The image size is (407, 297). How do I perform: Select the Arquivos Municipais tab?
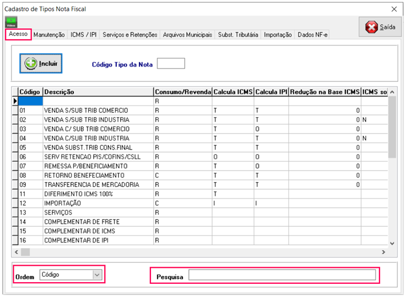pyautogui.click(x=187, y=35)
